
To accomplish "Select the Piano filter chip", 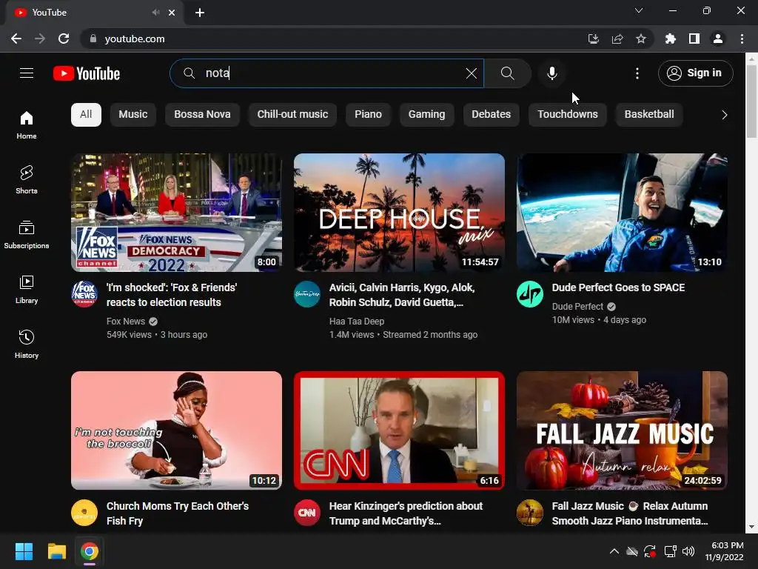I will [368, 115].
